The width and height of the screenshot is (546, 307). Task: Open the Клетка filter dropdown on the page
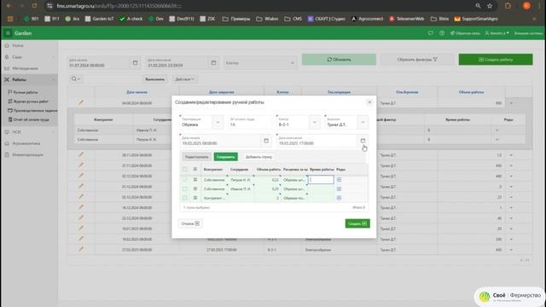(x=260, y=62)
